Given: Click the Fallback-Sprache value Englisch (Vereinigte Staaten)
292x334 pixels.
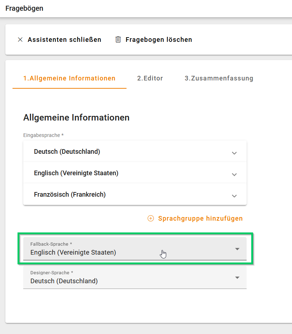Looking at the screenshot, I should 73,252.
